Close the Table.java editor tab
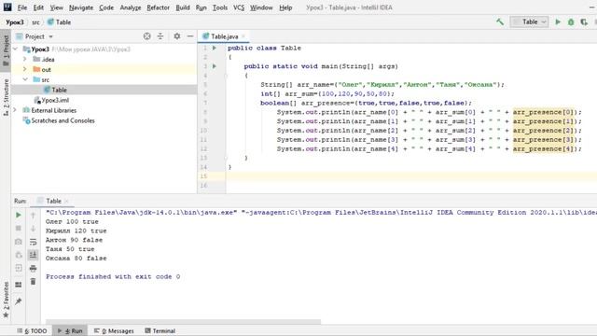 pos(243,36)
